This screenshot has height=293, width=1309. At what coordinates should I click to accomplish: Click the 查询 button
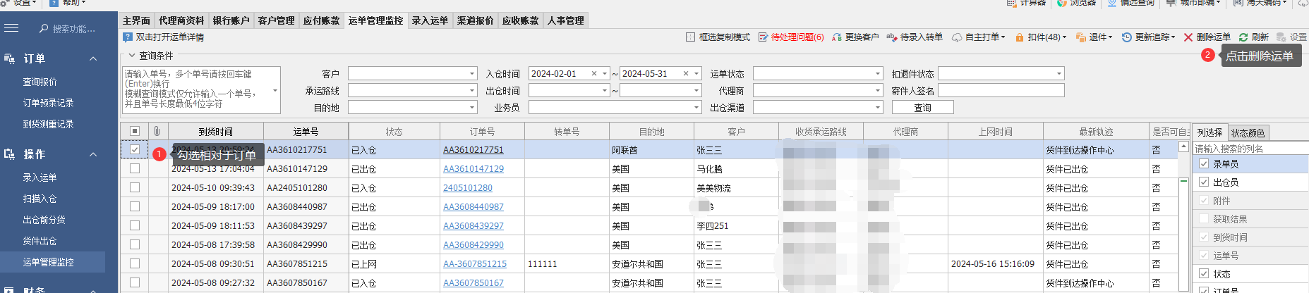pyautogui.click(x=922, y=108)
